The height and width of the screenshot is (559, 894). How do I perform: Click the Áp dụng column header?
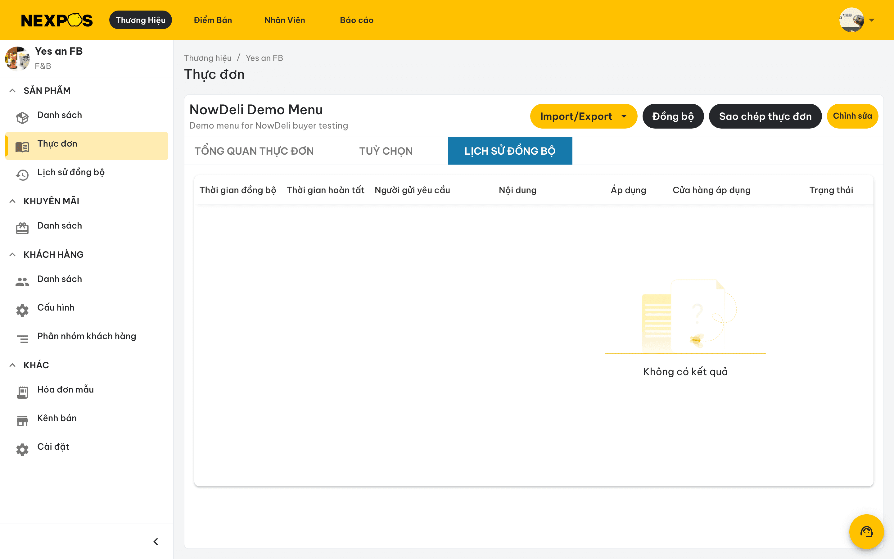click(x=628, y=190)
